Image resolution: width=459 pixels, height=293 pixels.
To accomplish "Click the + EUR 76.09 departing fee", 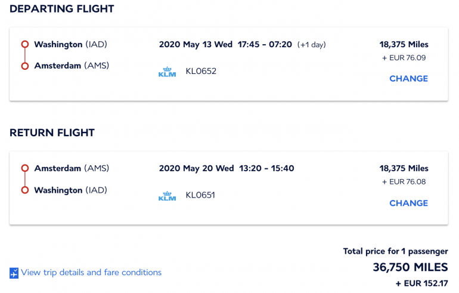I will coord(405,58).
